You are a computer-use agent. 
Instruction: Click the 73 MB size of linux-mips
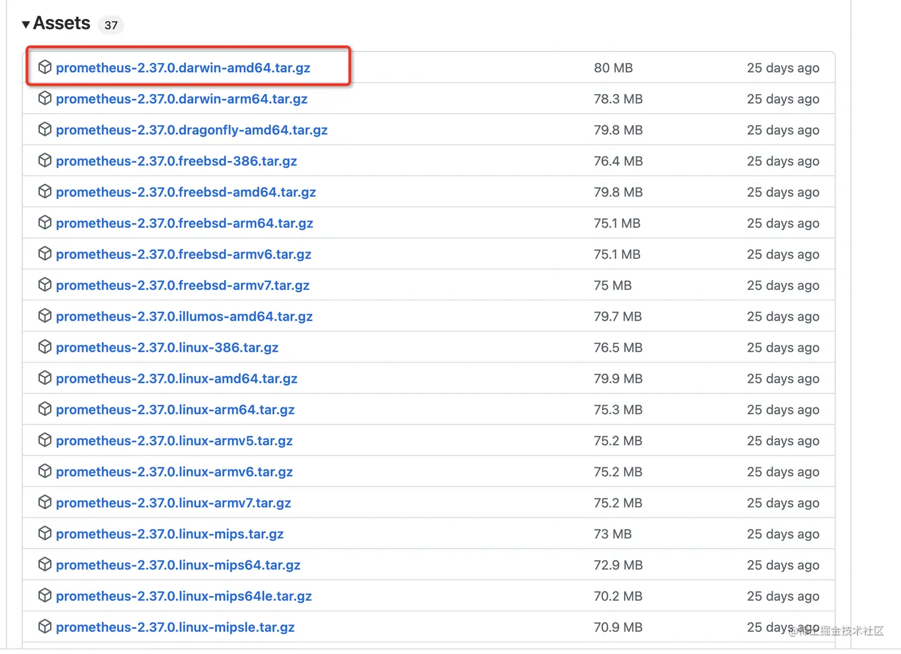click(613, 534)
